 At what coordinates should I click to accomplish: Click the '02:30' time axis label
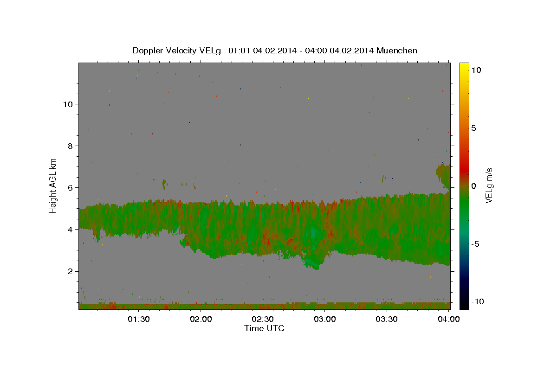coord(263,319)
